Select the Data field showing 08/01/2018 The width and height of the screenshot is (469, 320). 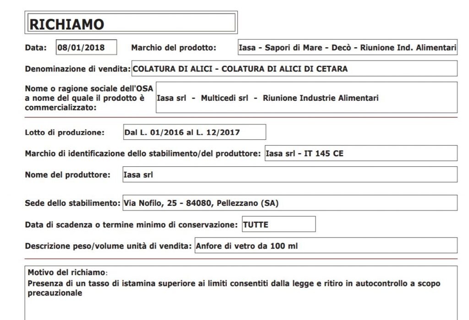87,47
